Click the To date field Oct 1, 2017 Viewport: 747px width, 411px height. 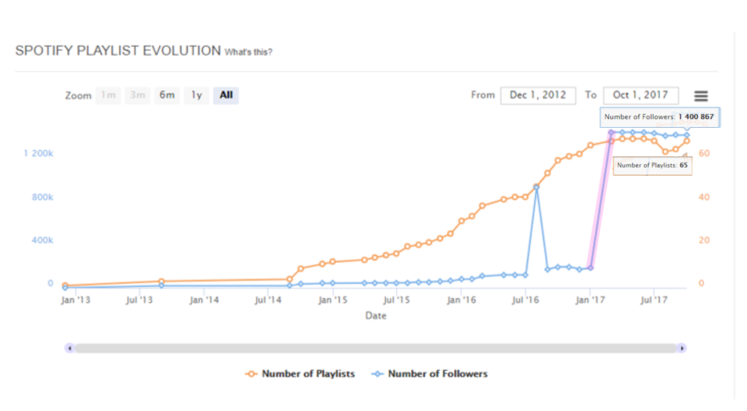pyautogui.click(x=641, y=95)
